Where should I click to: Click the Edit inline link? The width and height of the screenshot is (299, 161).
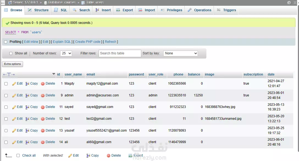[31, 42]
